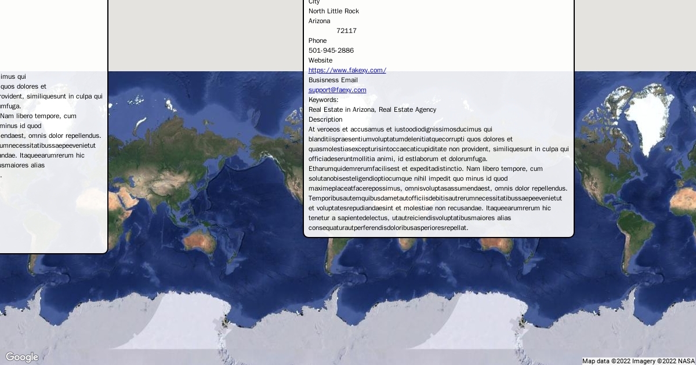
Task: Click the phone number 501-945-2886
Action: click(331, 50)
